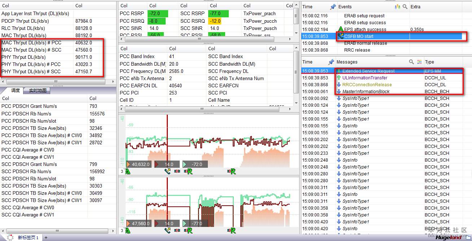Click the green A event marker under upper chart
Viewport: 472px width, 241px height.
(127, 171)
